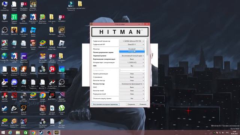This screenshot has width=240, height=135.
Task: Select the Roblox Player desktop icon
Action: click(x=61, y=44)
